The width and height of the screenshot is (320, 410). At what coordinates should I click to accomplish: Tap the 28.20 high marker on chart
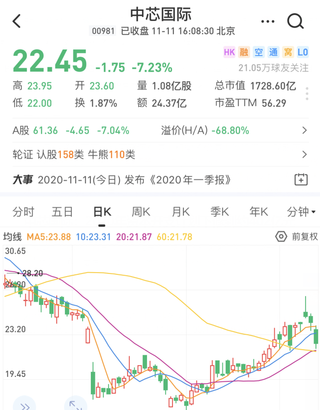coord(32,273)
